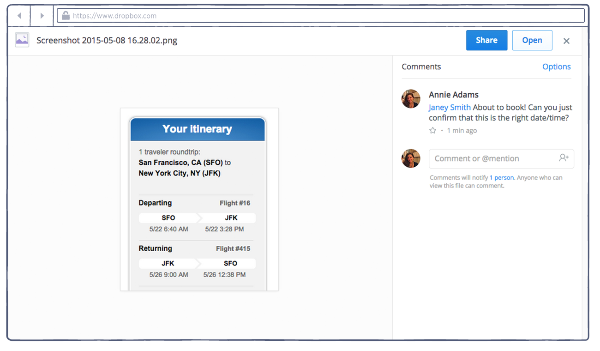Focus the 'Comment or @mention' field
This screenshot has height=351, width=600.
[494, 158]
